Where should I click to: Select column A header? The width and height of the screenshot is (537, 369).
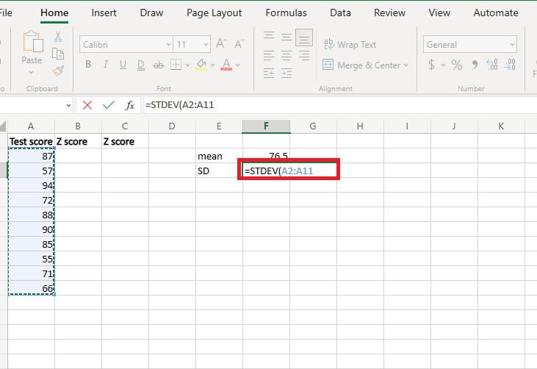coord(31,126)
